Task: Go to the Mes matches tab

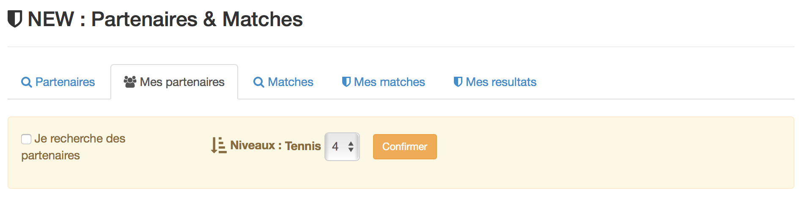Action: pyautogui.click(x=383, y=82)
